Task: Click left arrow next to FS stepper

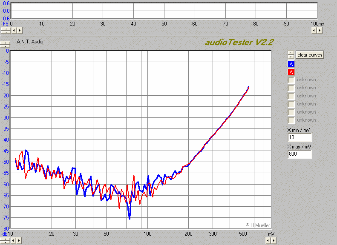Action: [14, 30]
